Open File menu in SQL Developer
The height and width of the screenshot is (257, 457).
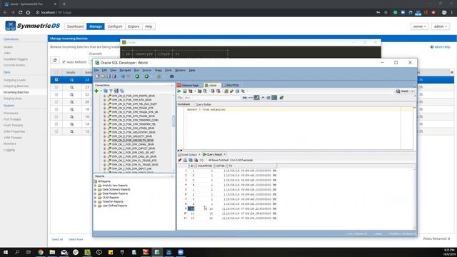tap(96, 70)
